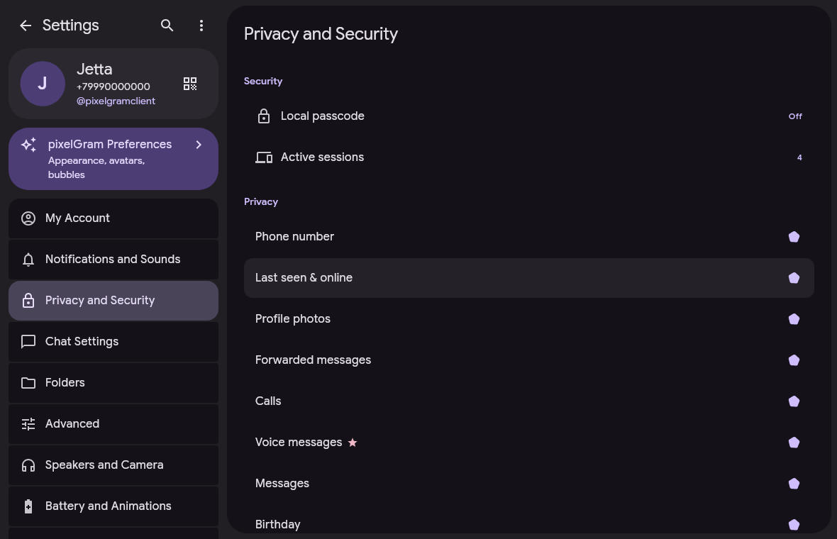Click the Privacy and Security lock icon in sidebar
837x539 pixels.
[28, 301]
